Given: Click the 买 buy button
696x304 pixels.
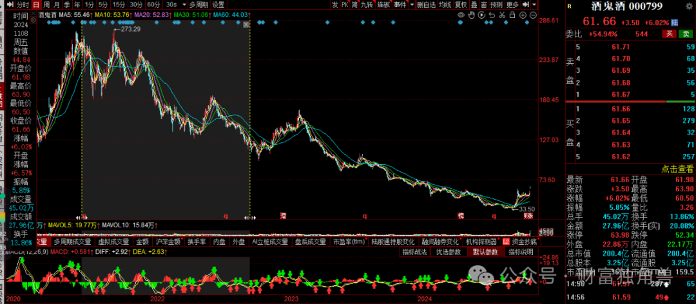Looking at the screenshot, I should pyautogui.click(x=670, y=33).
